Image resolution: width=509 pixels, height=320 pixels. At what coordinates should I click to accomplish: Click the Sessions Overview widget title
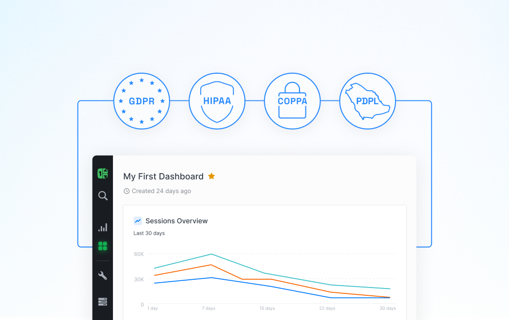click(178, 221)
